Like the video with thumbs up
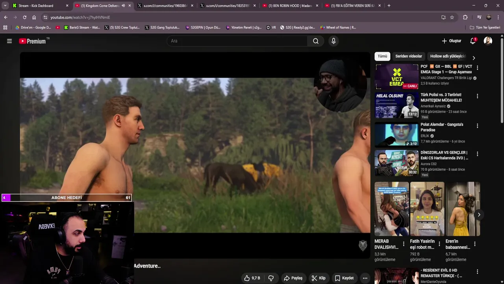504x284 pixels. coord(252,278)
